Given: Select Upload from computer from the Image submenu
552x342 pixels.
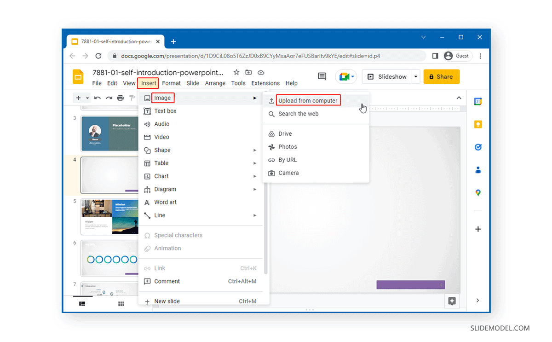Looking at the screenshot, I should 308,100.
